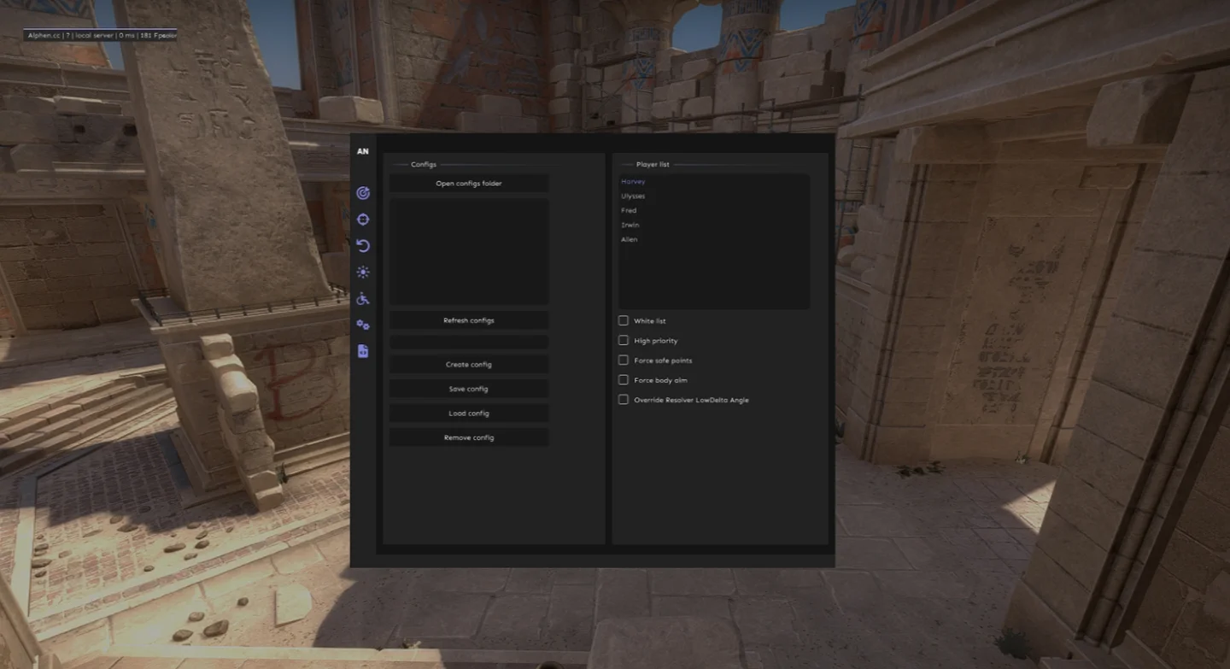1230x669 pixels.
Task: Choose Irwin from the player list
Action: [630, 225]
